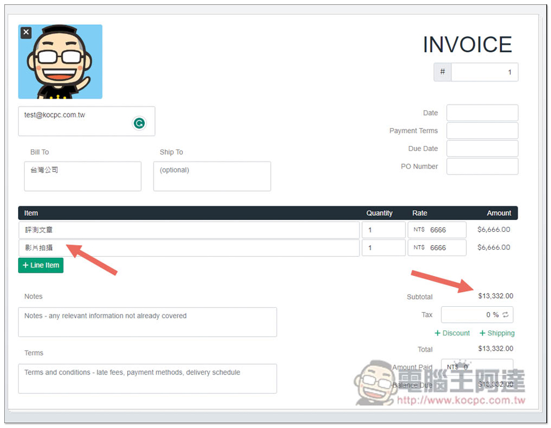551x428 pixels.
Task: Click the # label beside invoice number
Action: tap(442, 72)
